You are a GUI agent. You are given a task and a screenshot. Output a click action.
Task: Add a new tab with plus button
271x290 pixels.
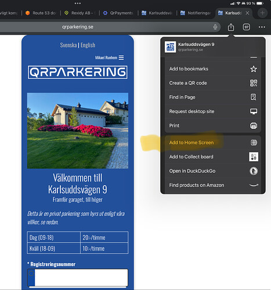pyautogui.click(x=262, y=13)
